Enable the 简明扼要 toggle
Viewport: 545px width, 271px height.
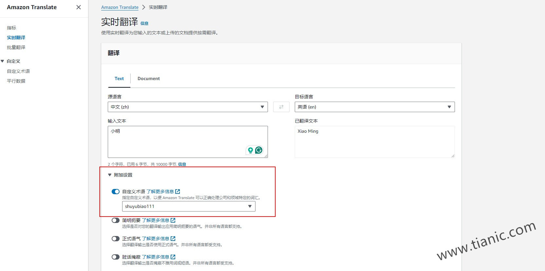click(116, 220)
